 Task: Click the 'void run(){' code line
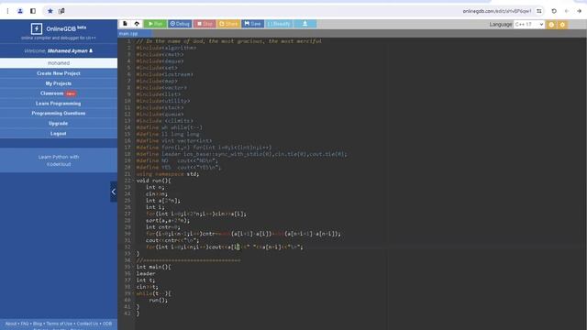coord(153,181)
